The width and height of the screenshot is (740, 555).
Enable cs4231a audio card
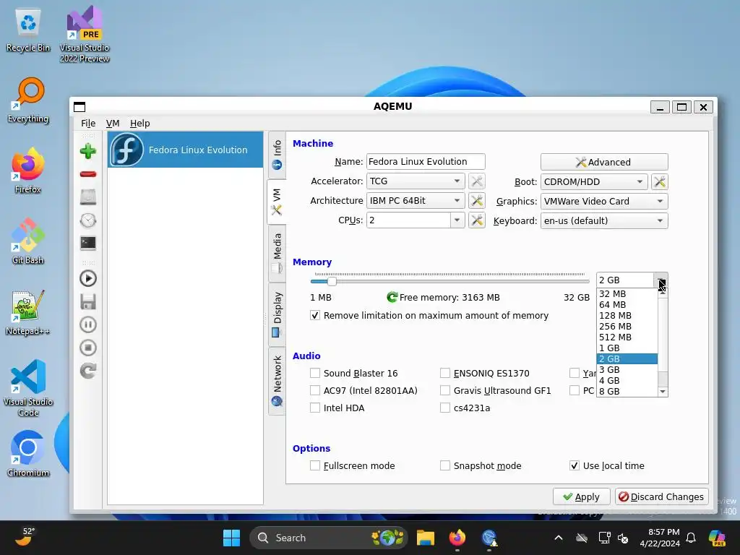[444, 408]
